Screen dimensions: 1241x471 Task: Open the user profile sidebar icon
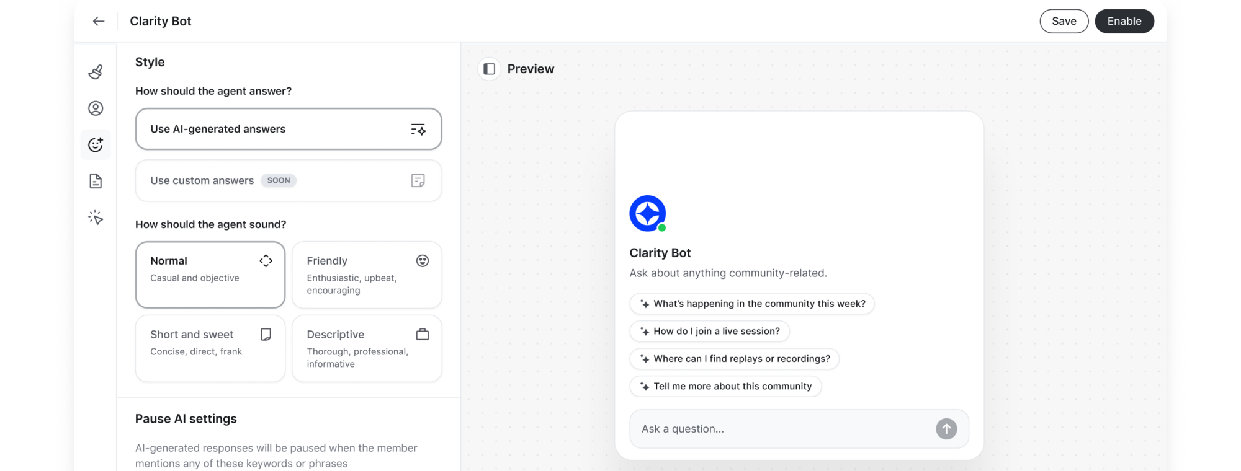[x=96, y=108]
